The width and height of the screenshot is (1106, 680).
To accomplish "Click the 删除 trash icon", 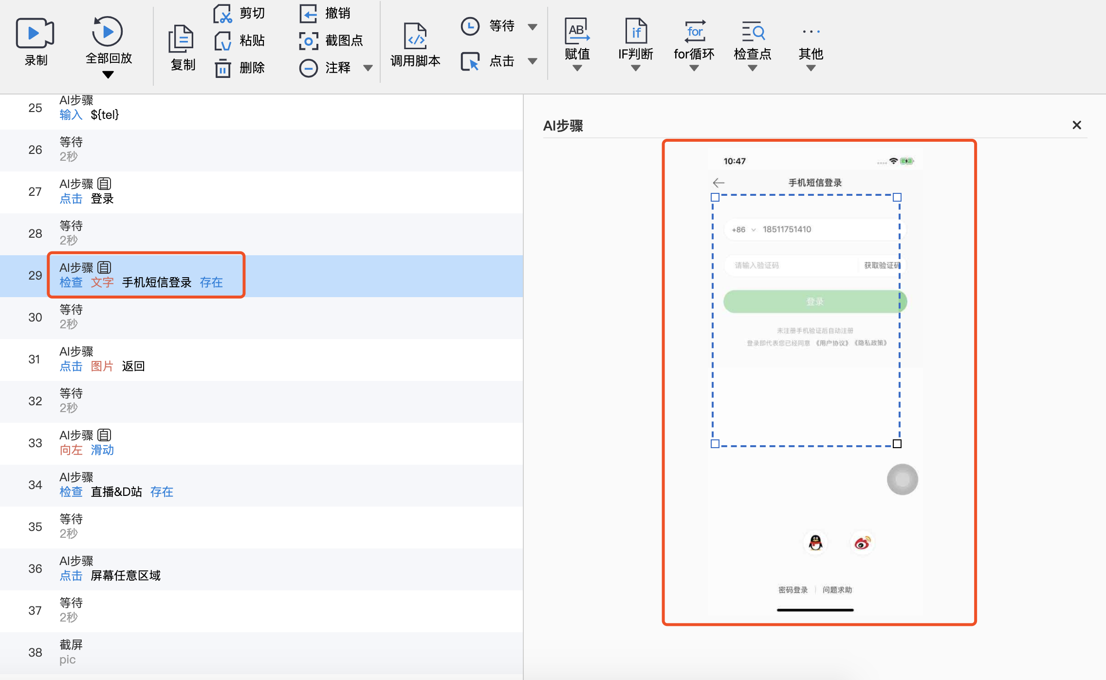I will (222, 68).
